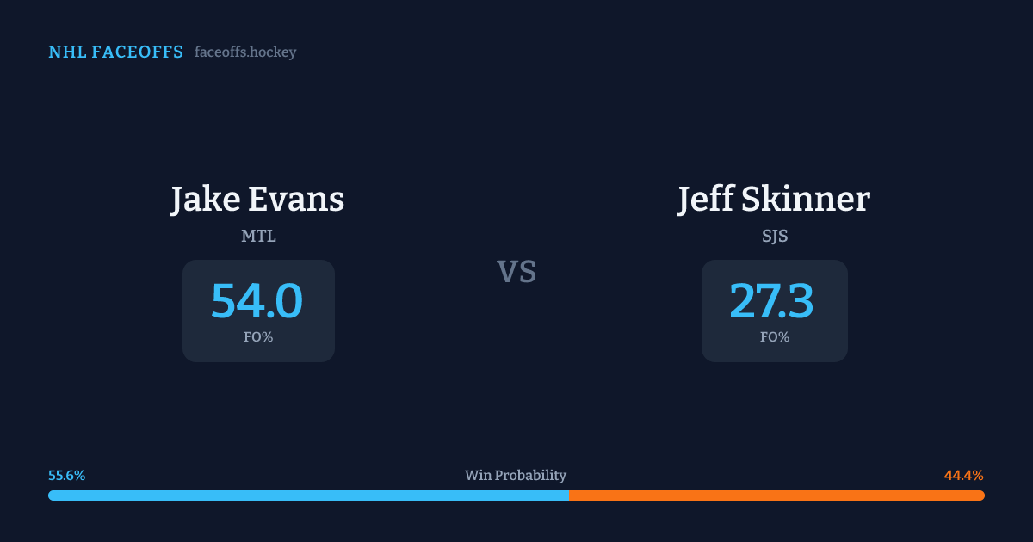Click the VS text in center

516,272
